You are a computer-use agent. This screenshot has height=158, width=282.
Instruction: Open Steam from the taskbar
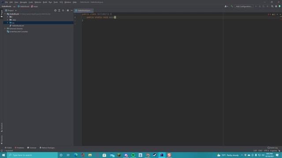click(x=155, y=155)
